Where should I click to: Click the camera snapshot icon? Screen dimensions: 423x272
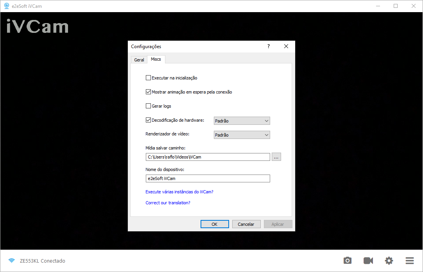tap(348, 261)
